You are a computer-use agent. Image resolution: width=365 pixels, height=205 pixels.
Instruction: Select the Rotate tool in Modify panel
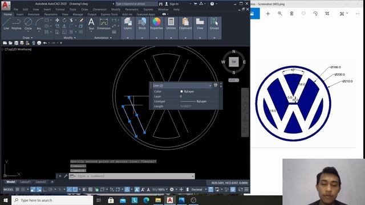point(64,20)
